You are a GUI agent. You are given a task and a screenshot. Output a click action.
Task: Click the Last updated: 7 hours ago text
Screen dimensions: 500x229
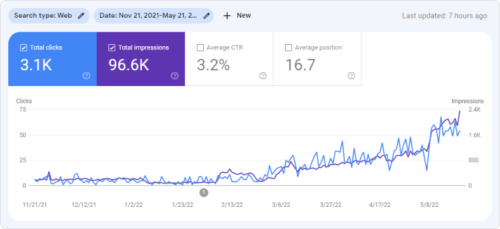tap(444, 16)
